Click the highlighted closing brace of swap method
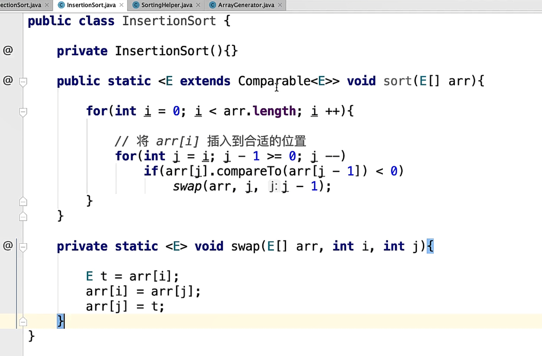The image size is (542, 356). (60, 321)
